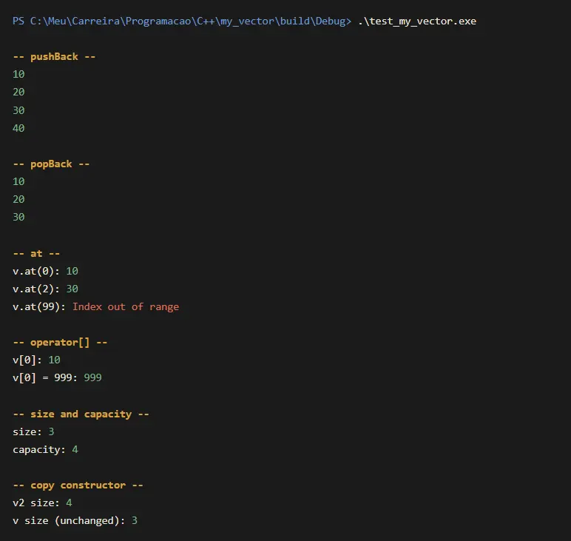Click value 10 under popBack

point(18,181)
